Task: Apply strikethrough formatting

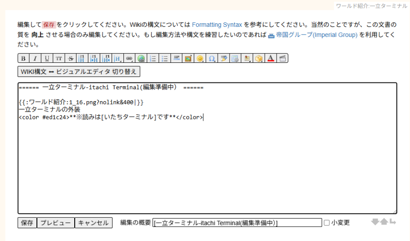Action: click(70, 58)
